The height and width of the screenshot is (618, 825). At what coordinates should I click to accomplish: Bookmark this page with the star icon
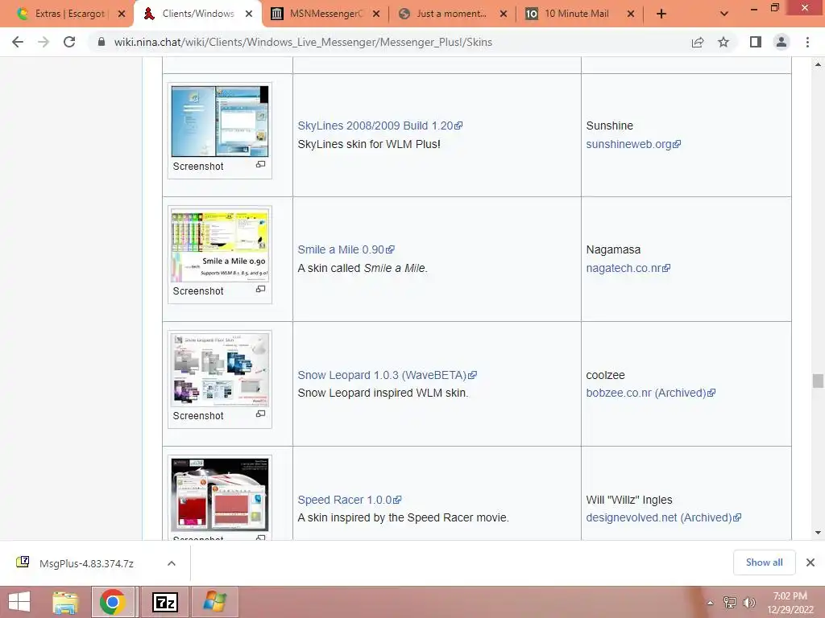tap(723, 42)
